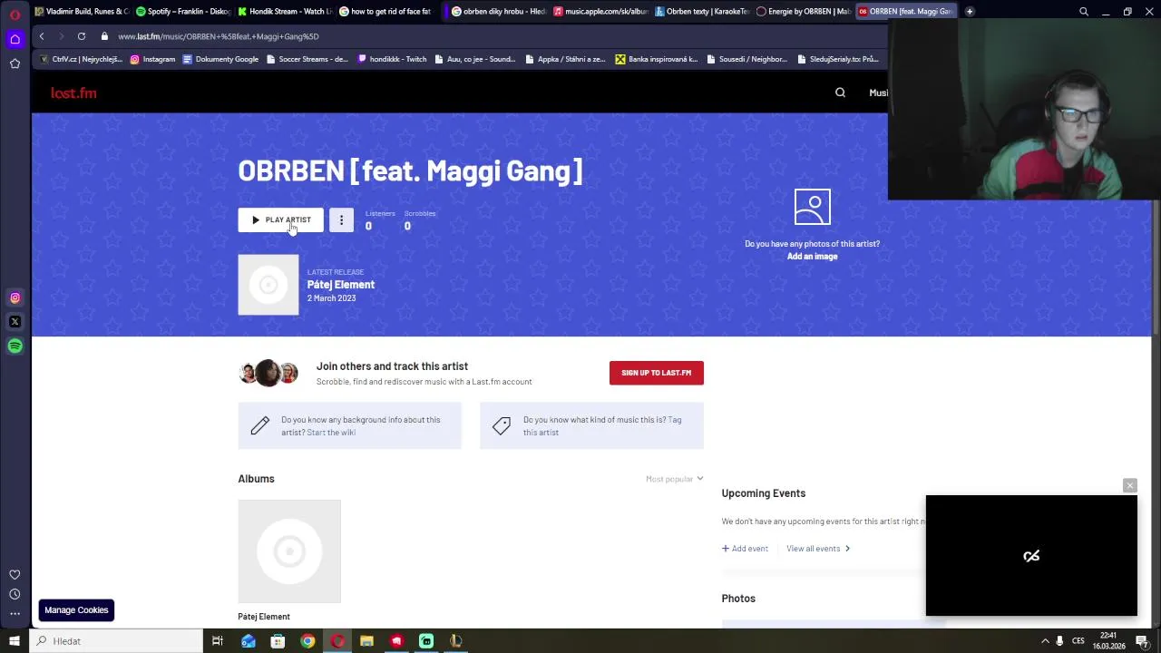Open the Soccer Streams bookmark
Viewport: 1161px width, 653px height.
click(x=307, y=59)
